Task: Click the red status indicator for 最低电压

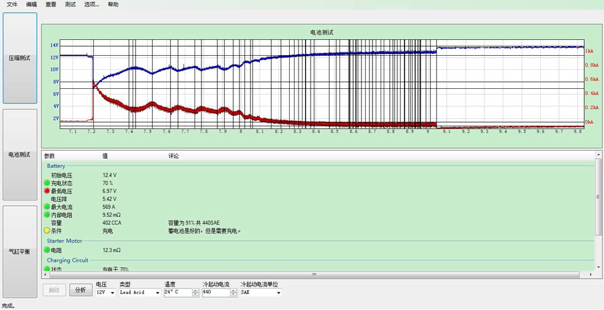Action: pos(47,191)
